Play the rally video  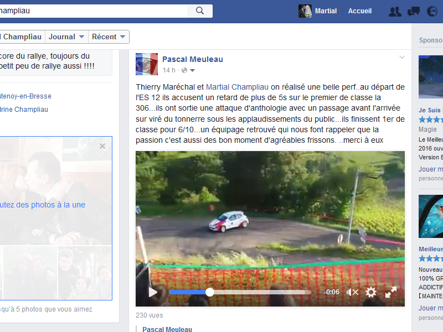153,292
